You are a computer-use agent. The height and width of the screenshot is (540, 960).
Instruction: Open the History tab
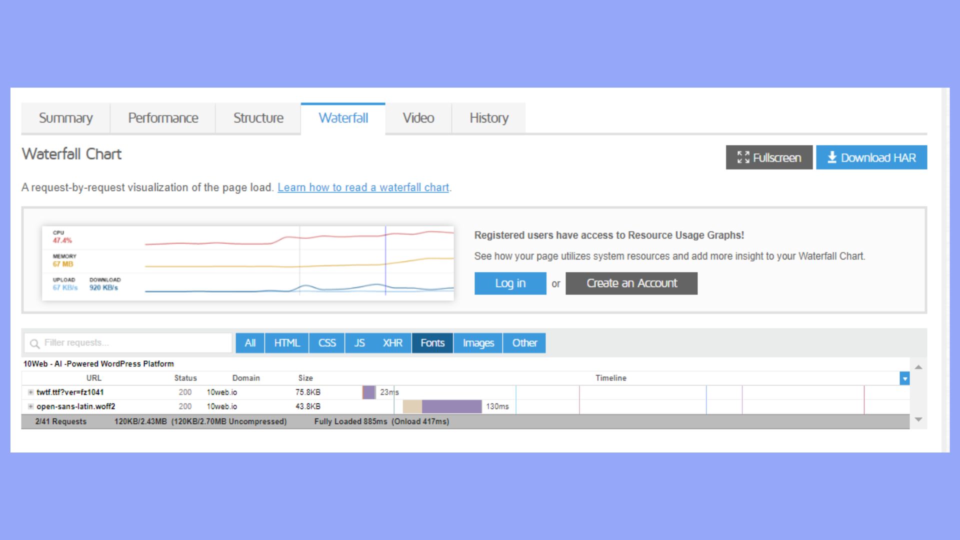point(489,118)
